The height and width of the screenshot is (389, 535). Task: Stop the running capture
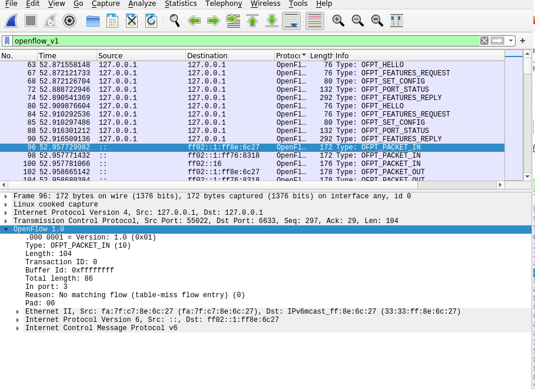(31, 21)
